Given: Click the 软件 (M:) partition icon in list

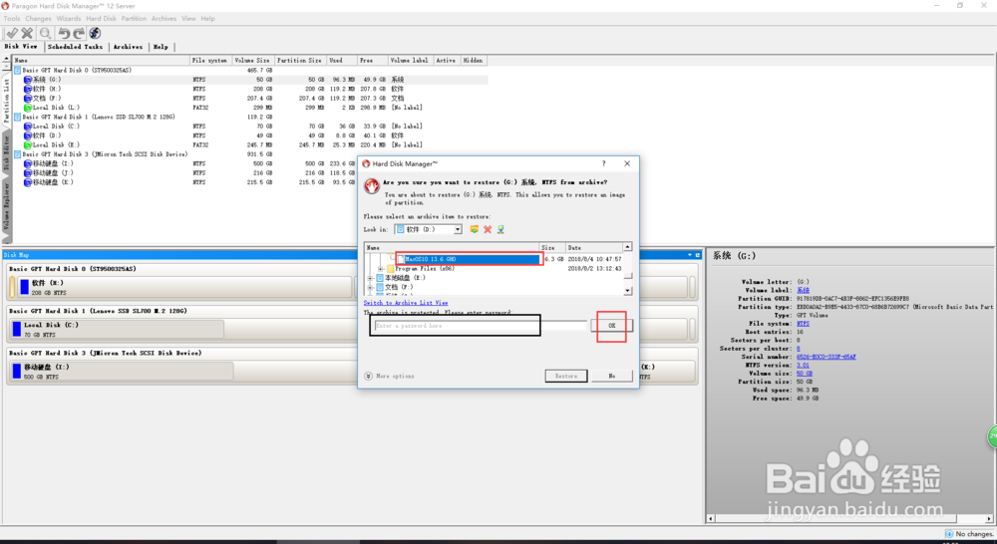Looking at the screenshot, I should coord(28,89).
